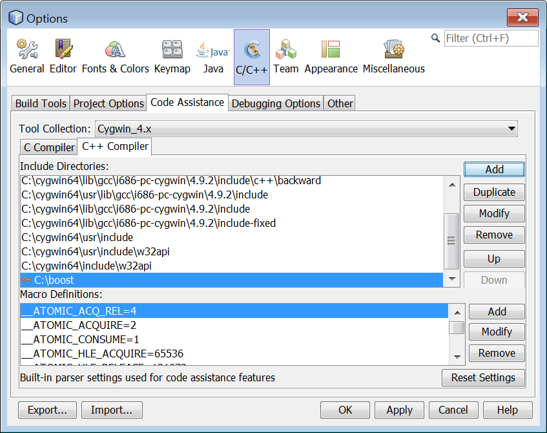Click include directories scrollbar down arrow
Screen dimensions: 547x433
[x=452, y=279]
